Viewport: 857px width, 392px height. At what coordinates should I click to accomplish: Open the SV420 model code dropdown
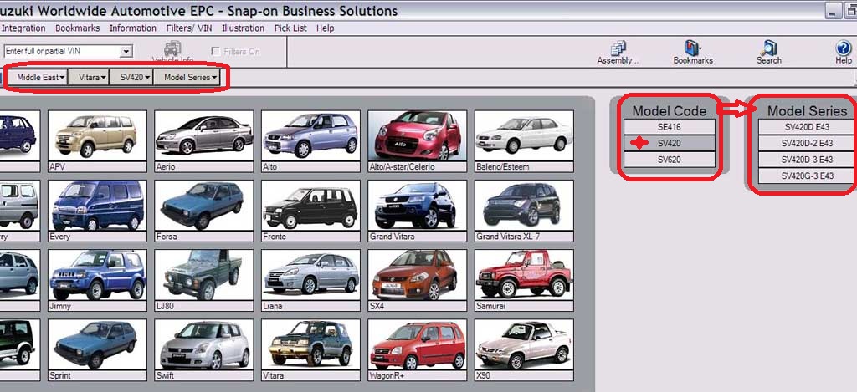[134, 78]
